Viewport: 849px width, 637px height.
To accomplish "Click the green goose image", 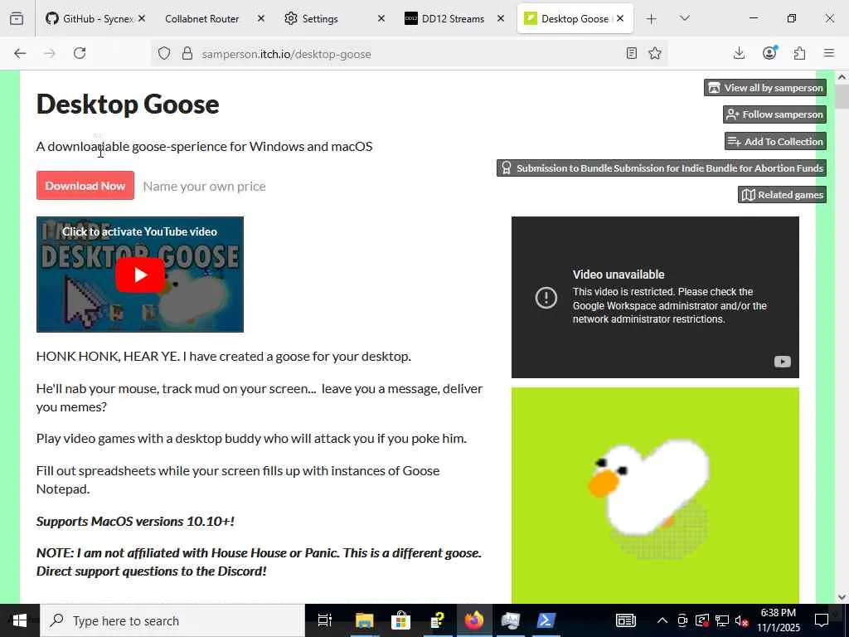I will click(655, 495).
